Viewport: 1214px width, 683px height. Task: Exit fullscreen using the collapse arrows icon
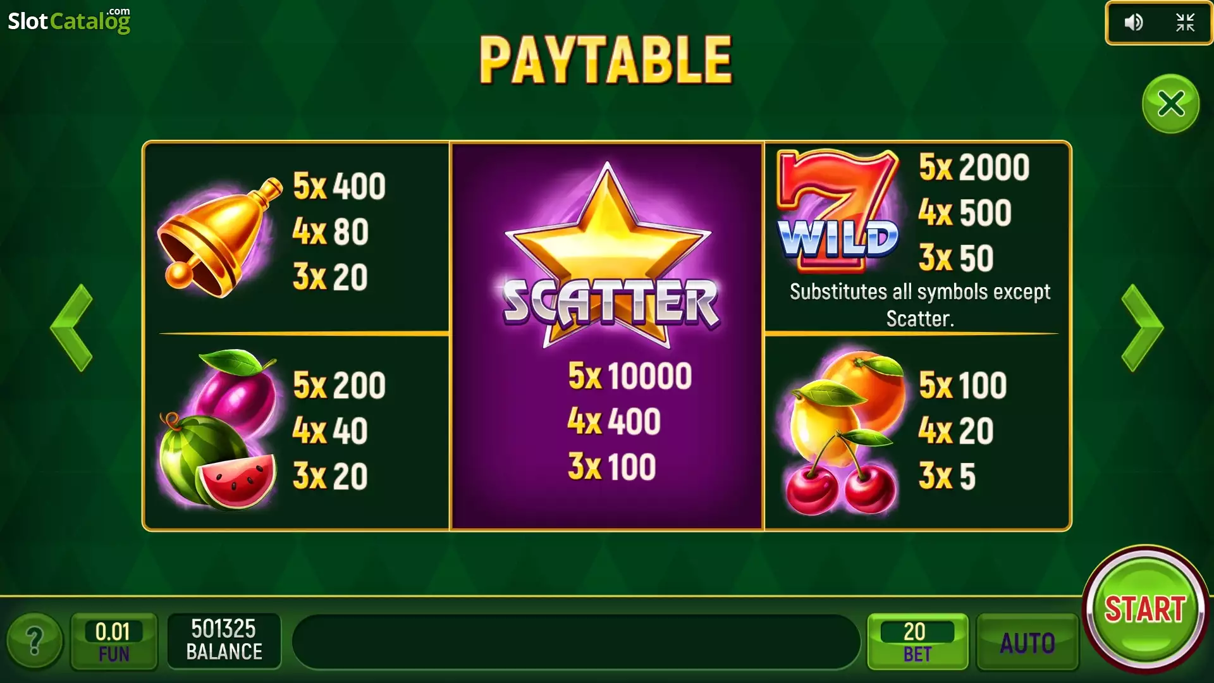1185,23
